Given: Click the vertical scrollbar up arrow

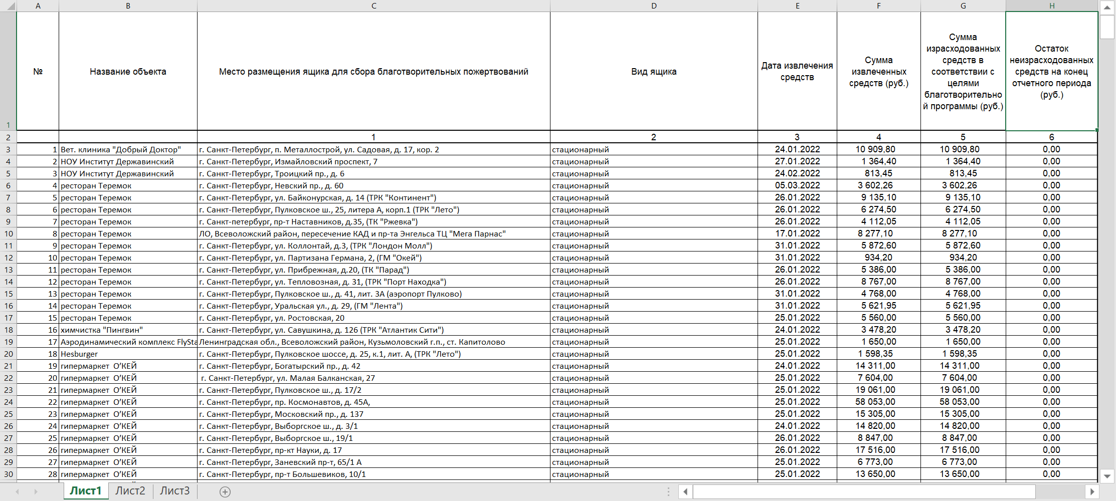Looking at the screenshot, I should 1107,7.
